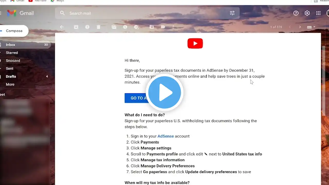Click the heading 'When will my tax info be available?'
329x185 pixels.
(157, 183)
